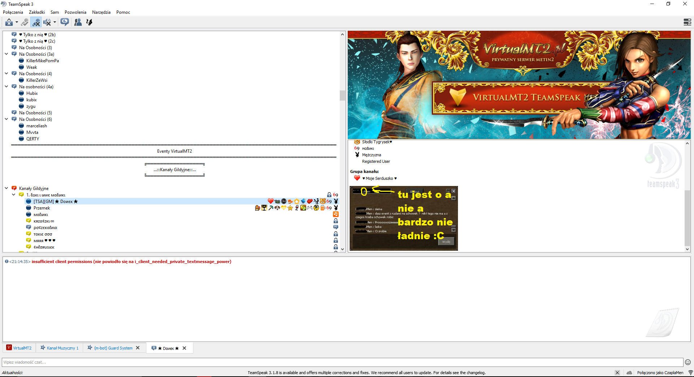Close the ★ Donek ★ chat tab
The height and width of the screenshot is (377, 694).
pyautogui.click(x=184, y=348)
